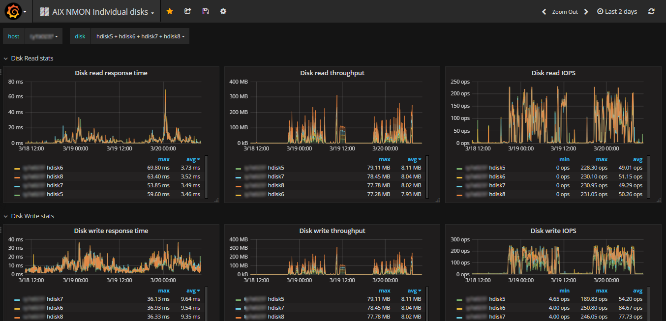The width and height of the screenshot is (666, 321).
Task: Save dashboard with the floppy disk icon
Action: click(206, 11)
